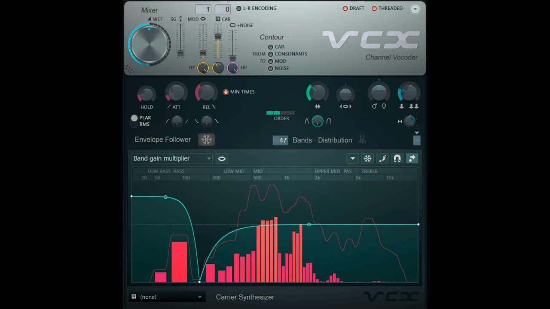Click the band distribution bars icon
This screenshot has width=550, height=309.
362,139
